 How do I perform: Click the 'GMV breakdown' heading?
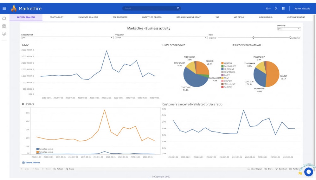click(174, 45)
